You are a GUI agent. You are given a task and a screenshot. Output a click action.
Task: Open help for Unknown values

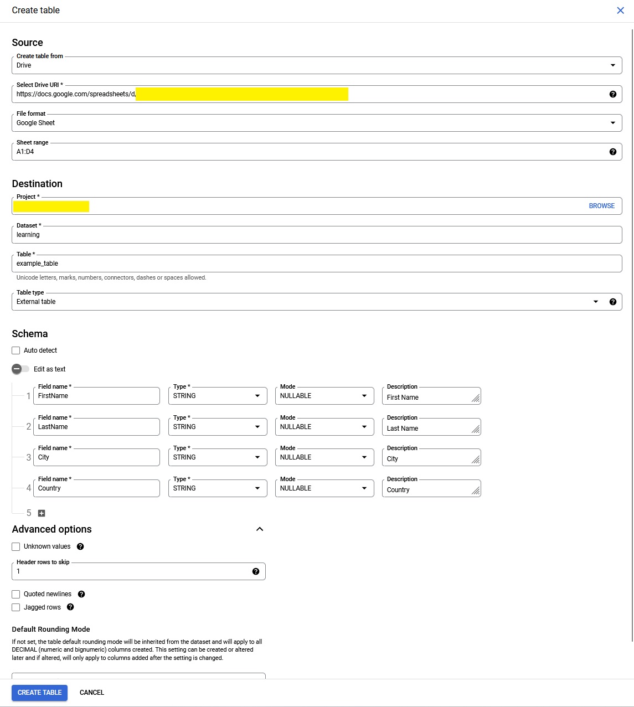click(80, 546)
